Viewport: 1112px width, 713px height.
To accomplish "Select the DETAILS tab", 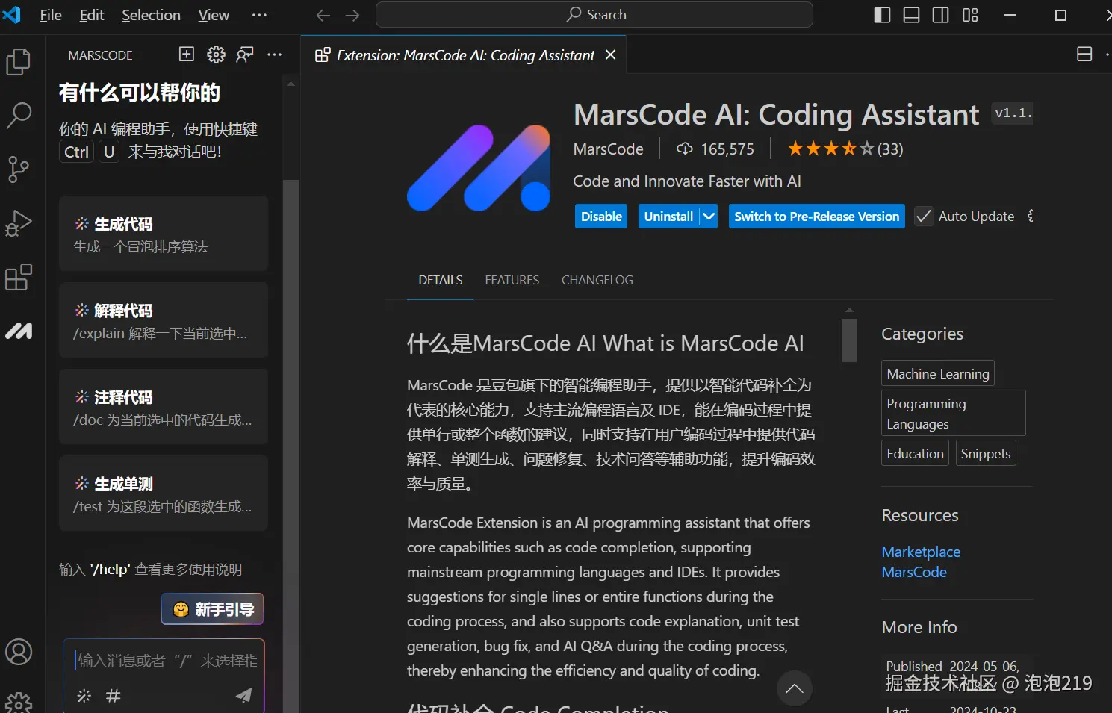I will (x=440, y=280).
